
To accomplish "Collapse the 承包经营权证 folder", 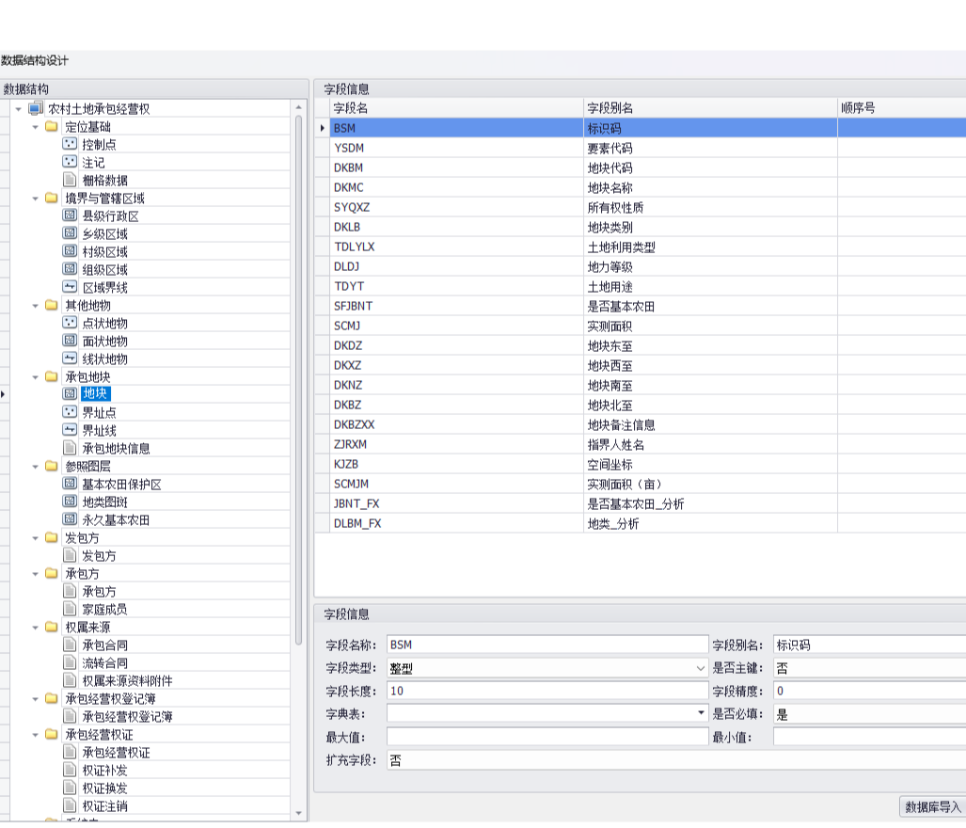I will pyautogui.click(x=35, y=735).
